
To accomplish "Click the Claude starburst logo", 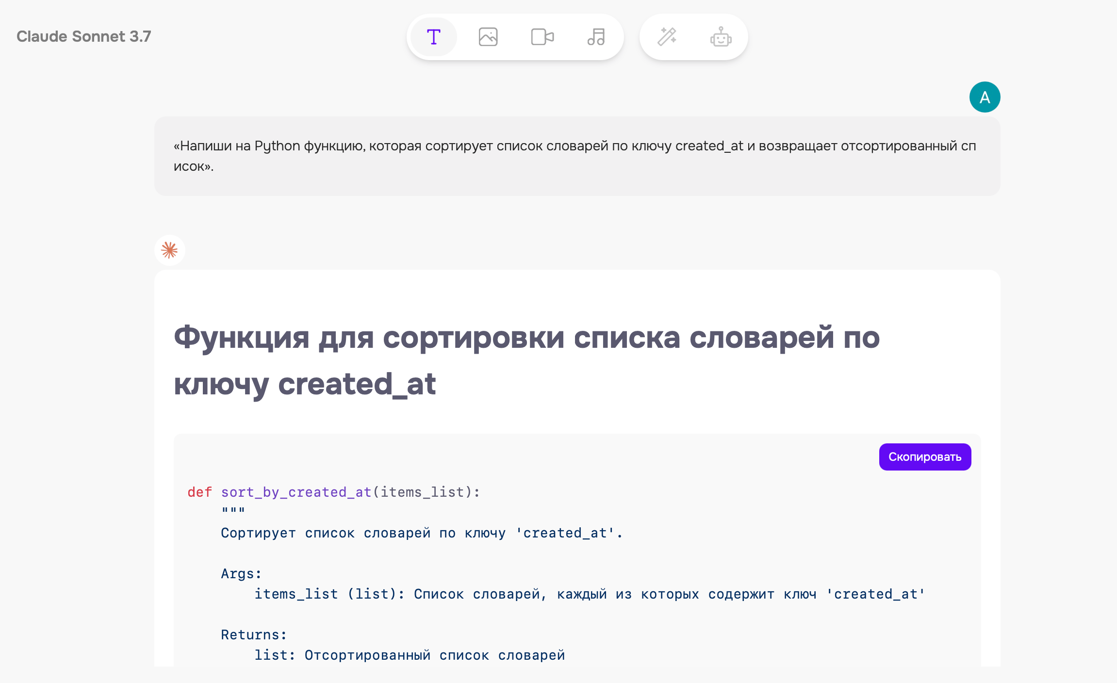I will [169, 250].
